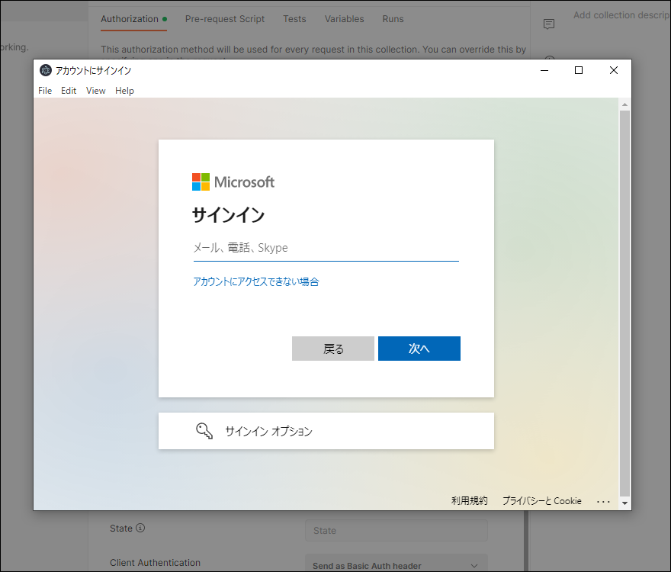Click the 戻る button
This screenshot has height=572, width=671.
[x=333, y=349]
